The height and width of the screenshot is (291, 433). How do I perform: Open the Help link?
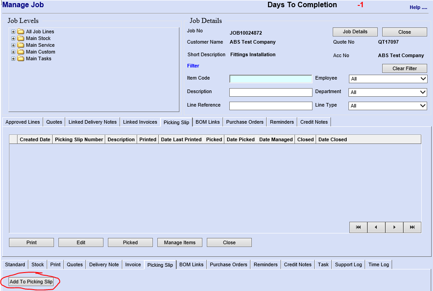418,8
